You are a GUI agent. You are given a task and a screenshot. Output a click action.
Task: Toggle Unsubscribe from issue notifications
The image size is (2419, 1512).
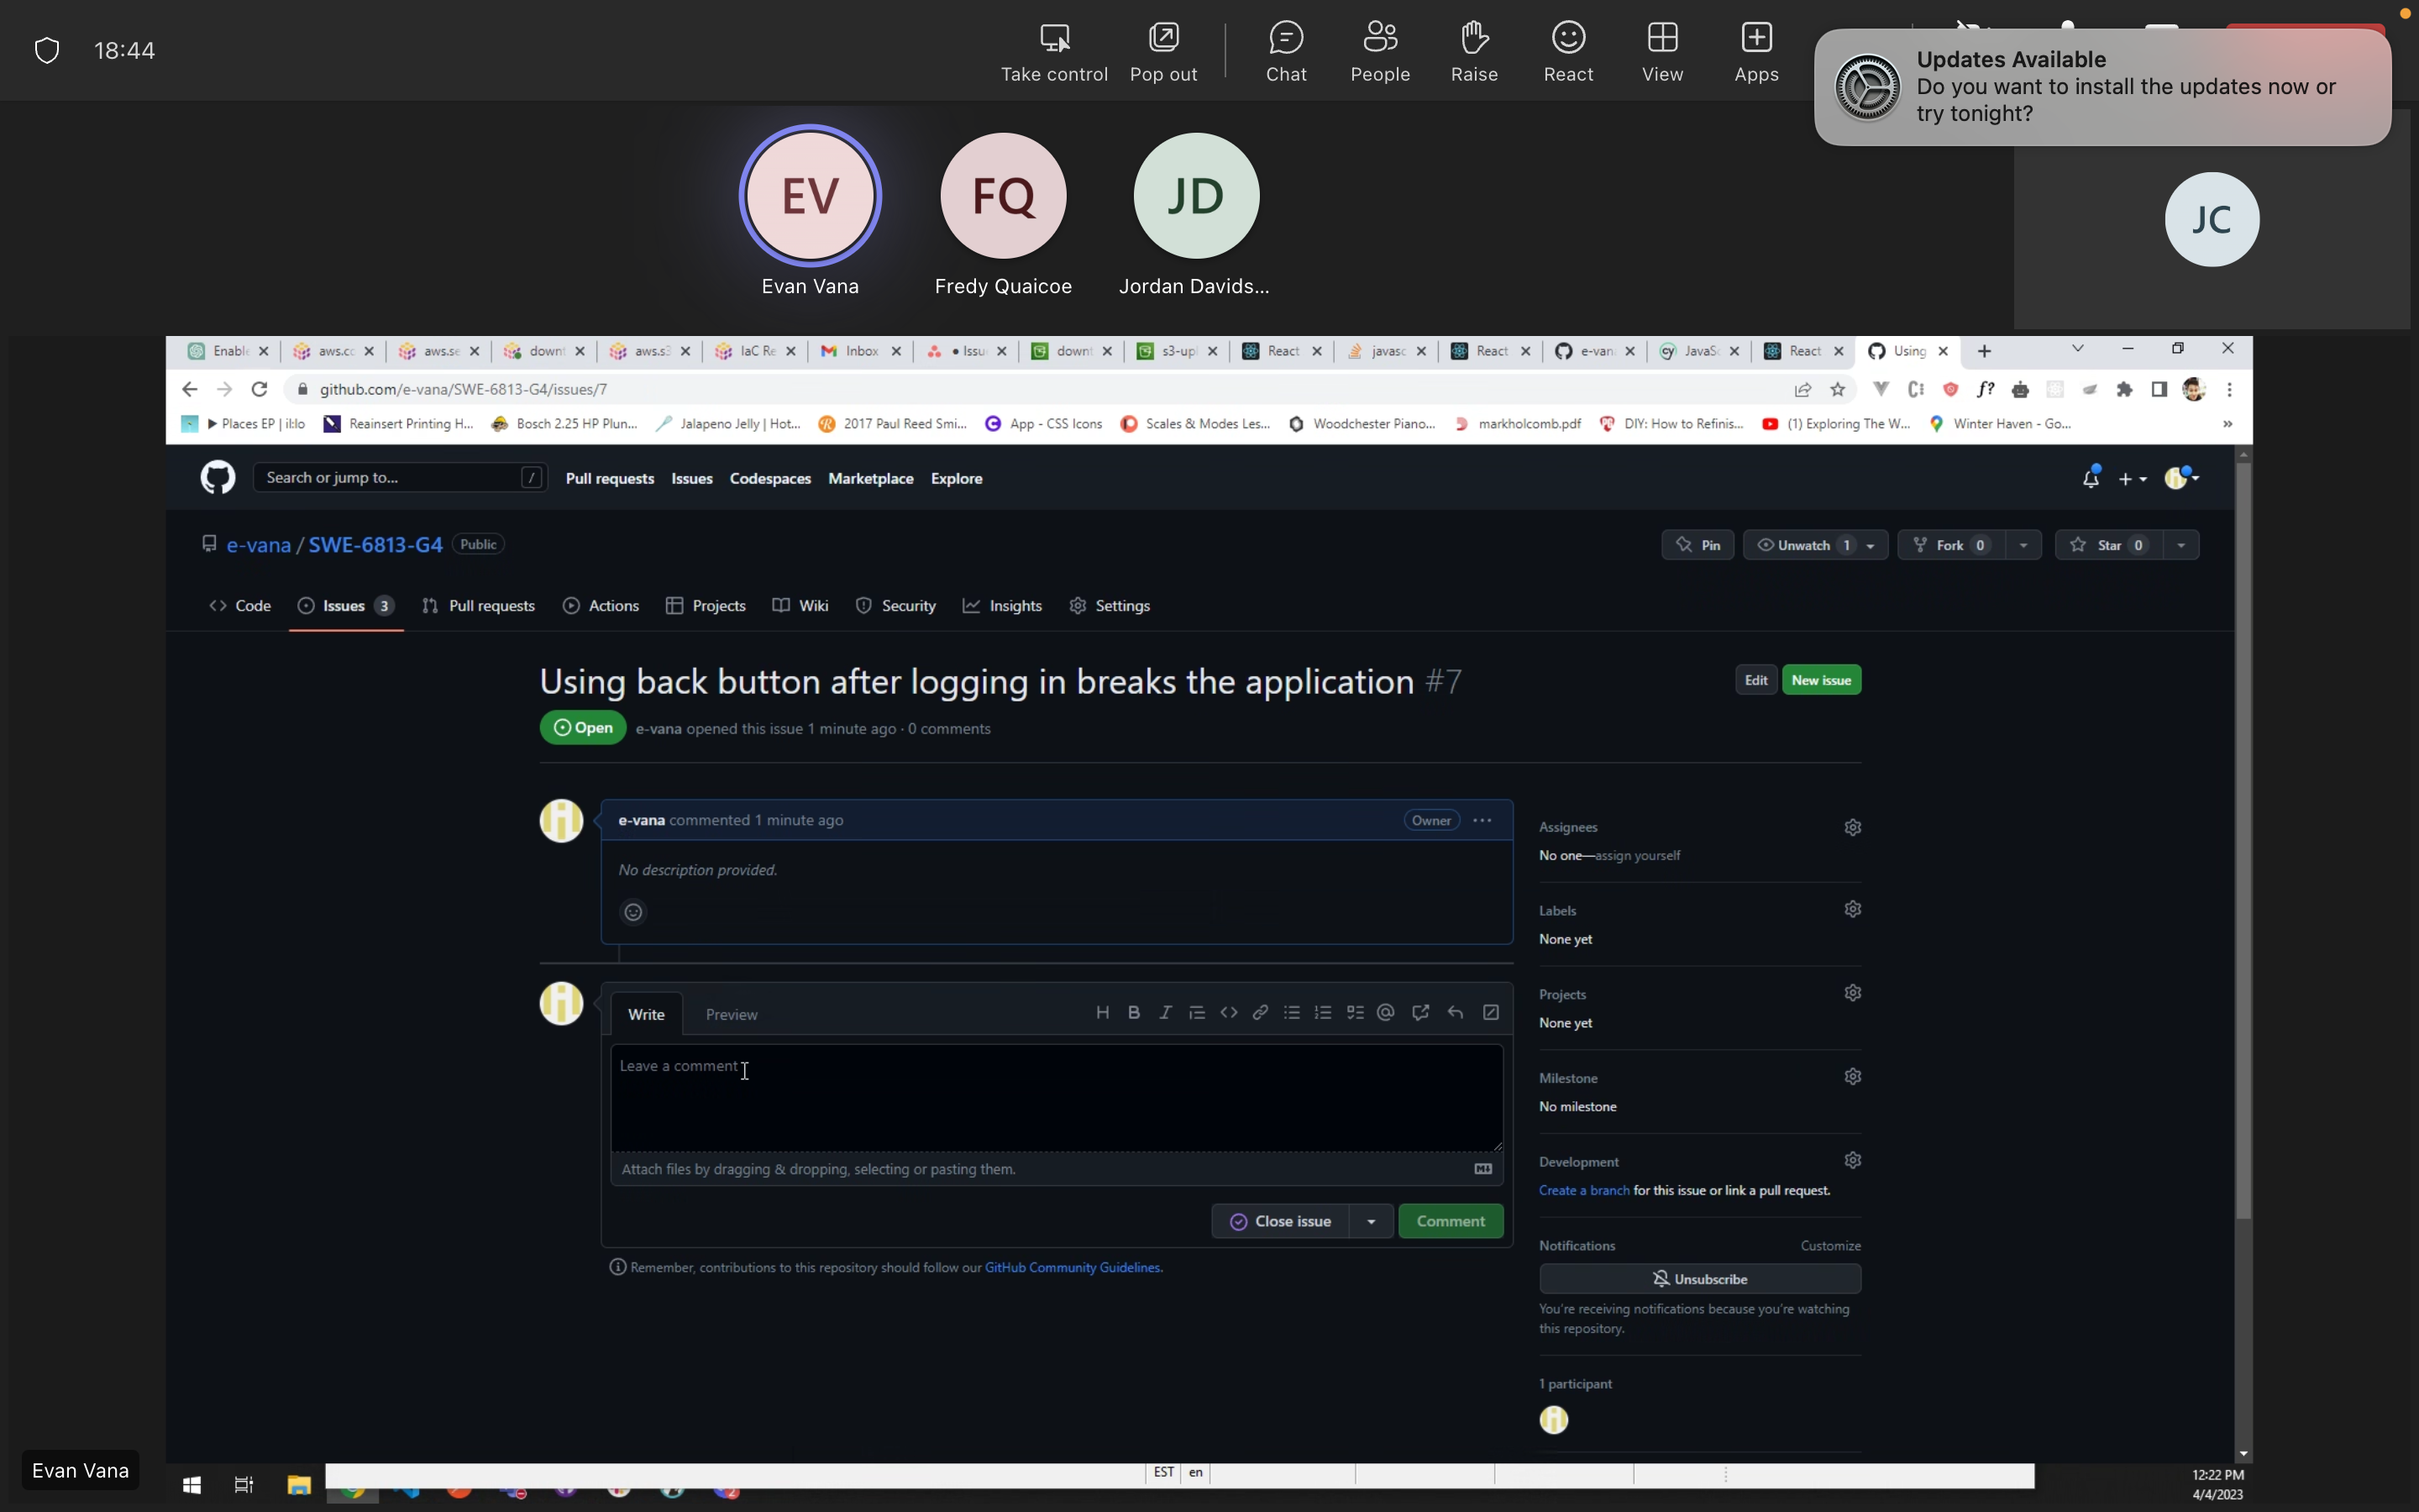pyautogui.click(x=1699, y=1279)
